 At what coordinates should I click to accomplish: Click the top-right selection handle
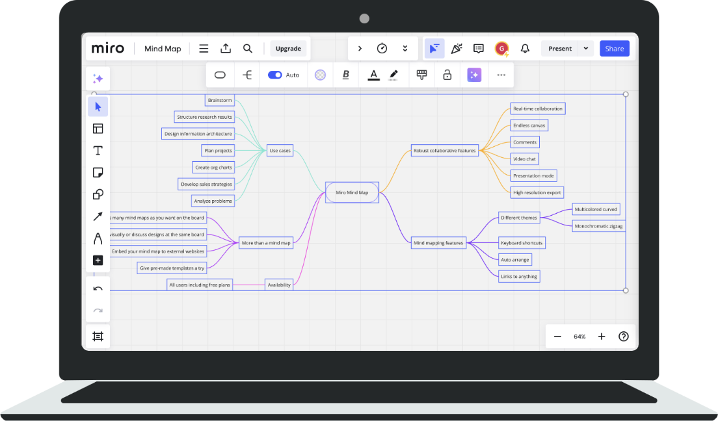coord(626,94)
